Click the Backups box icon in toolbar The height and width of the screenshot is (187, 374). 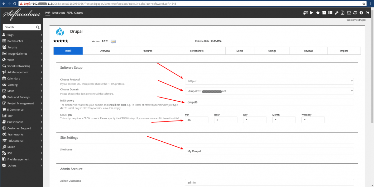click(x=324, y=12)
